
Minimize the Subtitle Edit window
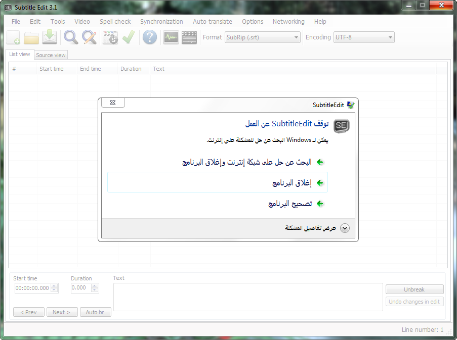[409, 5]
